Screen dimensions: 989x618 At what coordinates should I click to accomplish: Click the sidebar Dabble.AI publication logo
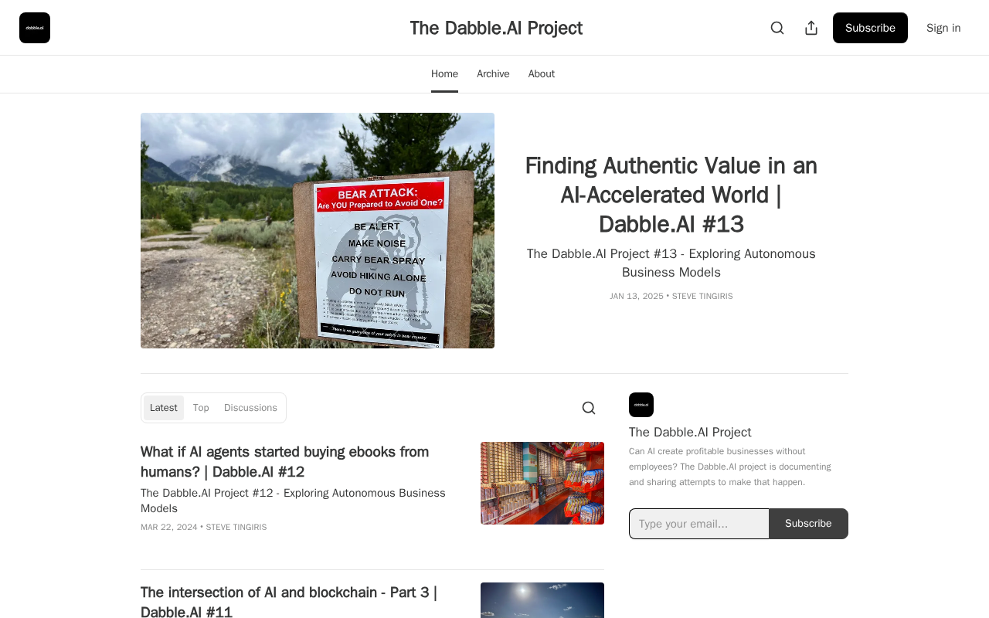[x=641, y=405]
